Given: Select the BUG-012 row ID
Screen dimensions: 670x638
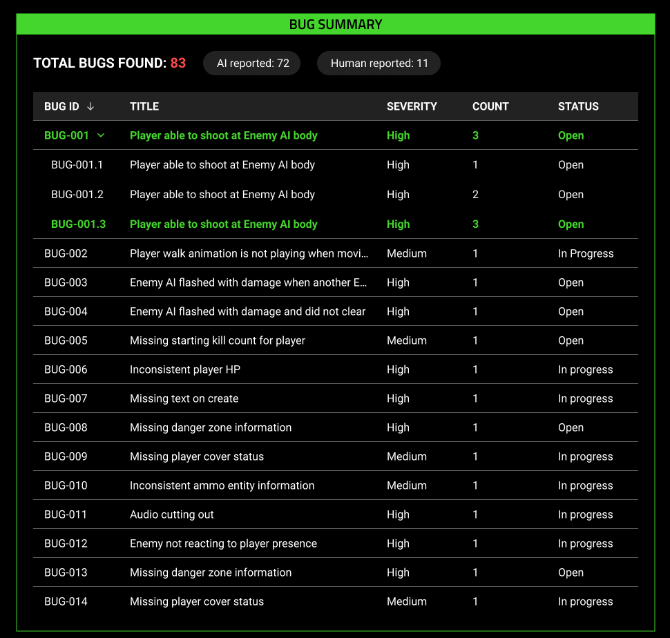Looking at the screenshot, I should (66, 544).
